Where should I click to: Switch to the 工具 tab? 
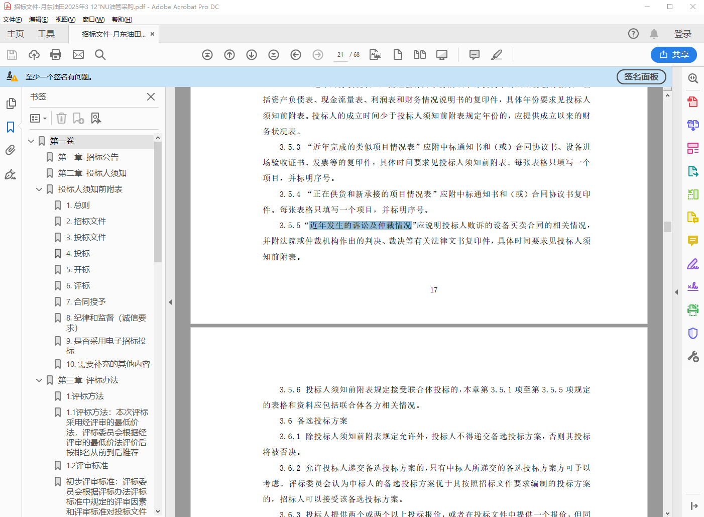pos(46,34)
